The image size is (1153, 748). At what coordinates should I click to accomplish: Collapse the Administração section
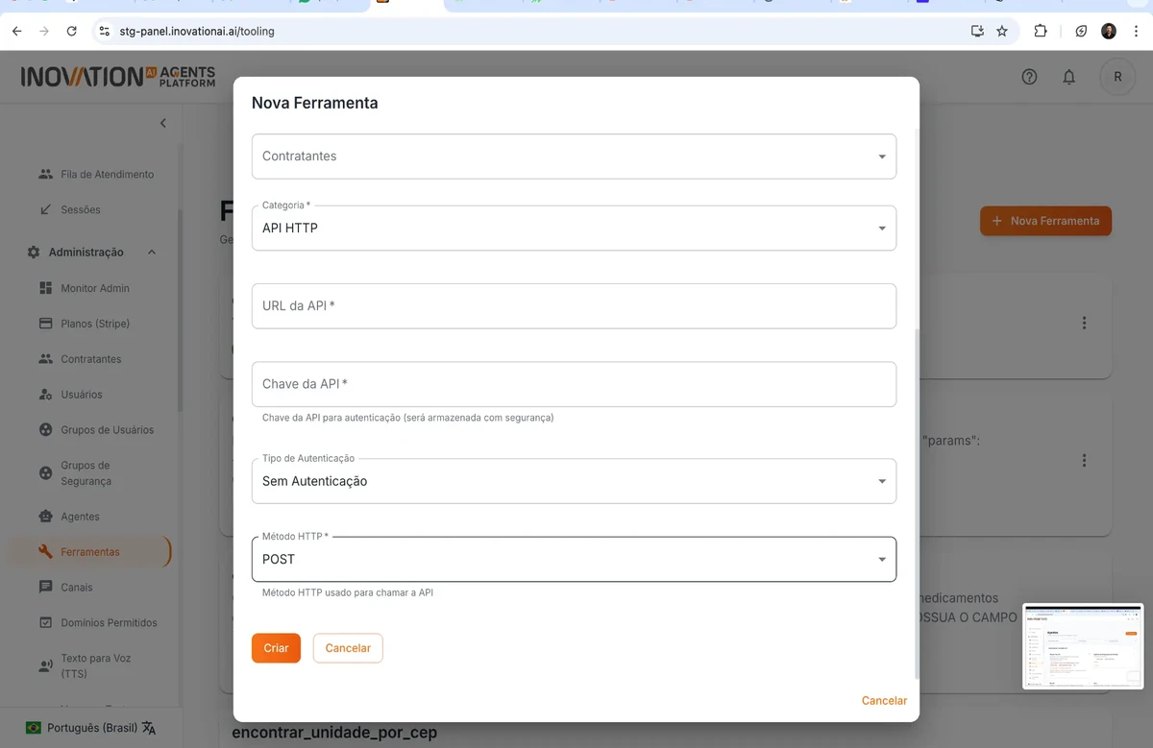click(x=151, y=252)
